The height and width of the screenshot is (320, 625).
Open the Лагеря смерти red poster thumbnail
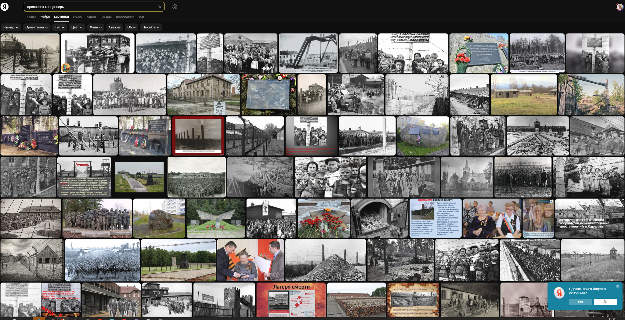[291, 300]
